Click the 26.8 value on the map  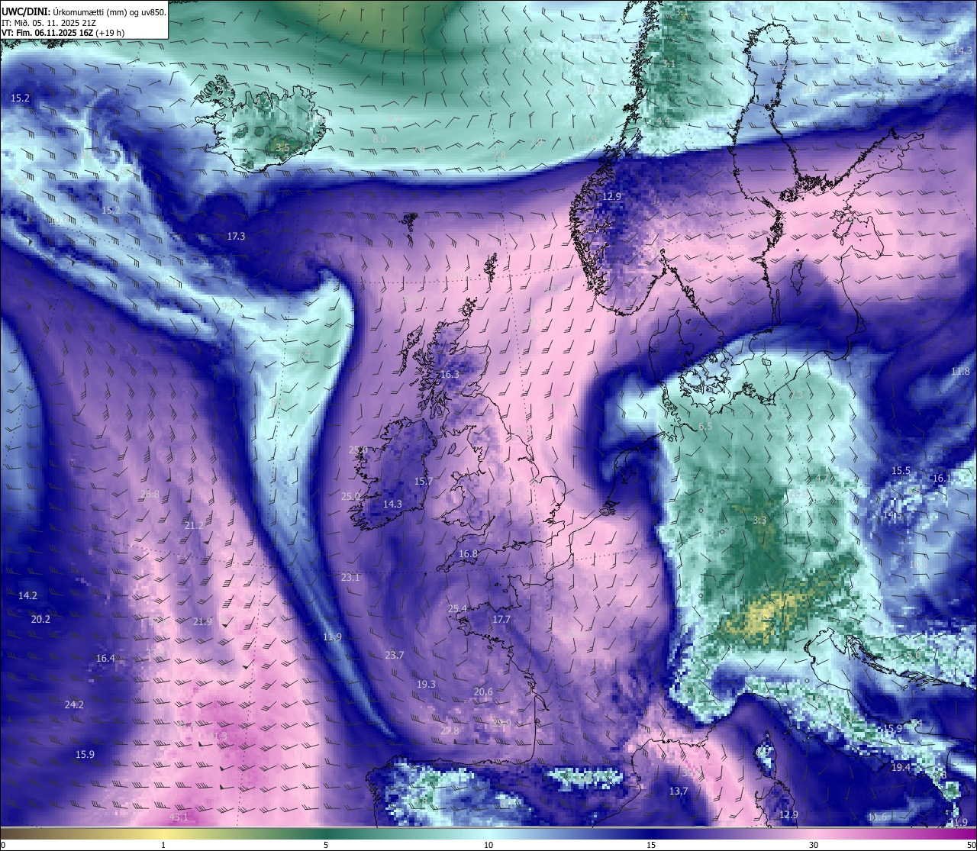(x=150, y=495)
